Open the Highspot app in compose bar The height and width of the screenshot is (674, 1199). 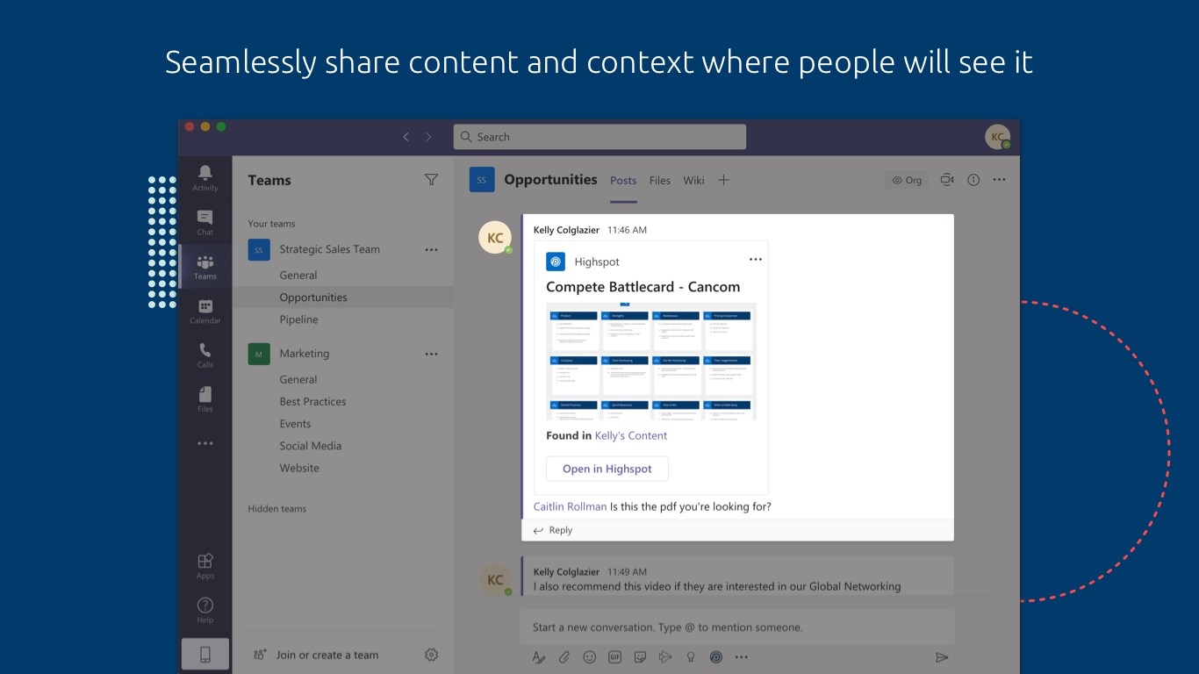pyautogui.click(x=716, y=656)
